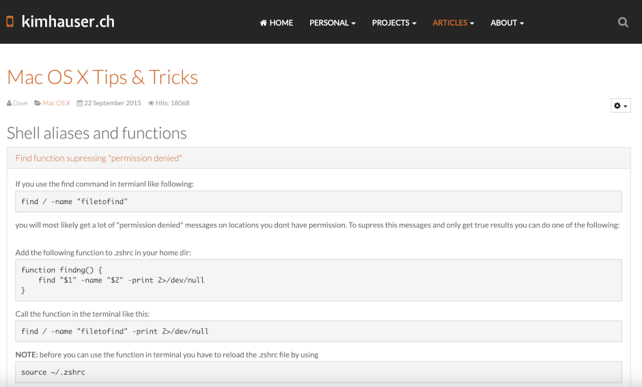Screen dimensions: 642x387
Task: Expand the PERSONAL navigation dropdown
Action: (332, 23)
